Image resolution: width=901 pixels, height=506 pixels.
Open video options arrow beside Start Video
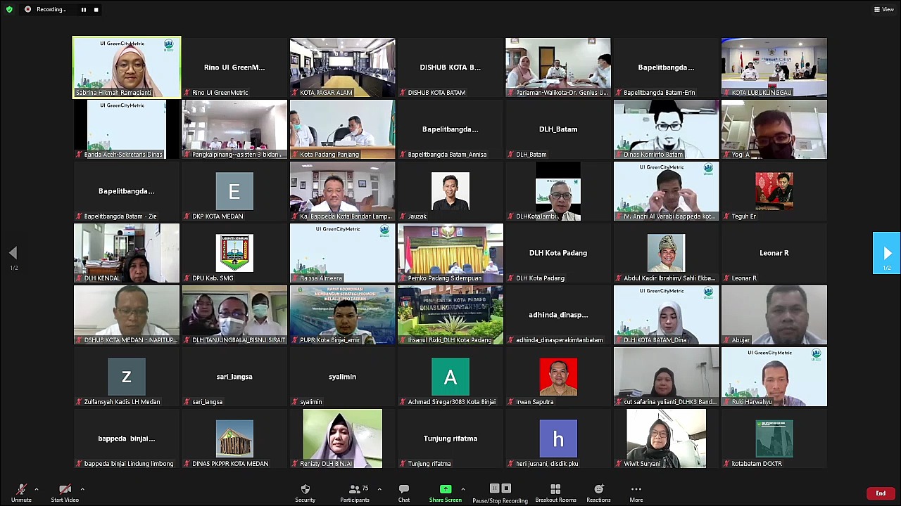coord(82,489)
